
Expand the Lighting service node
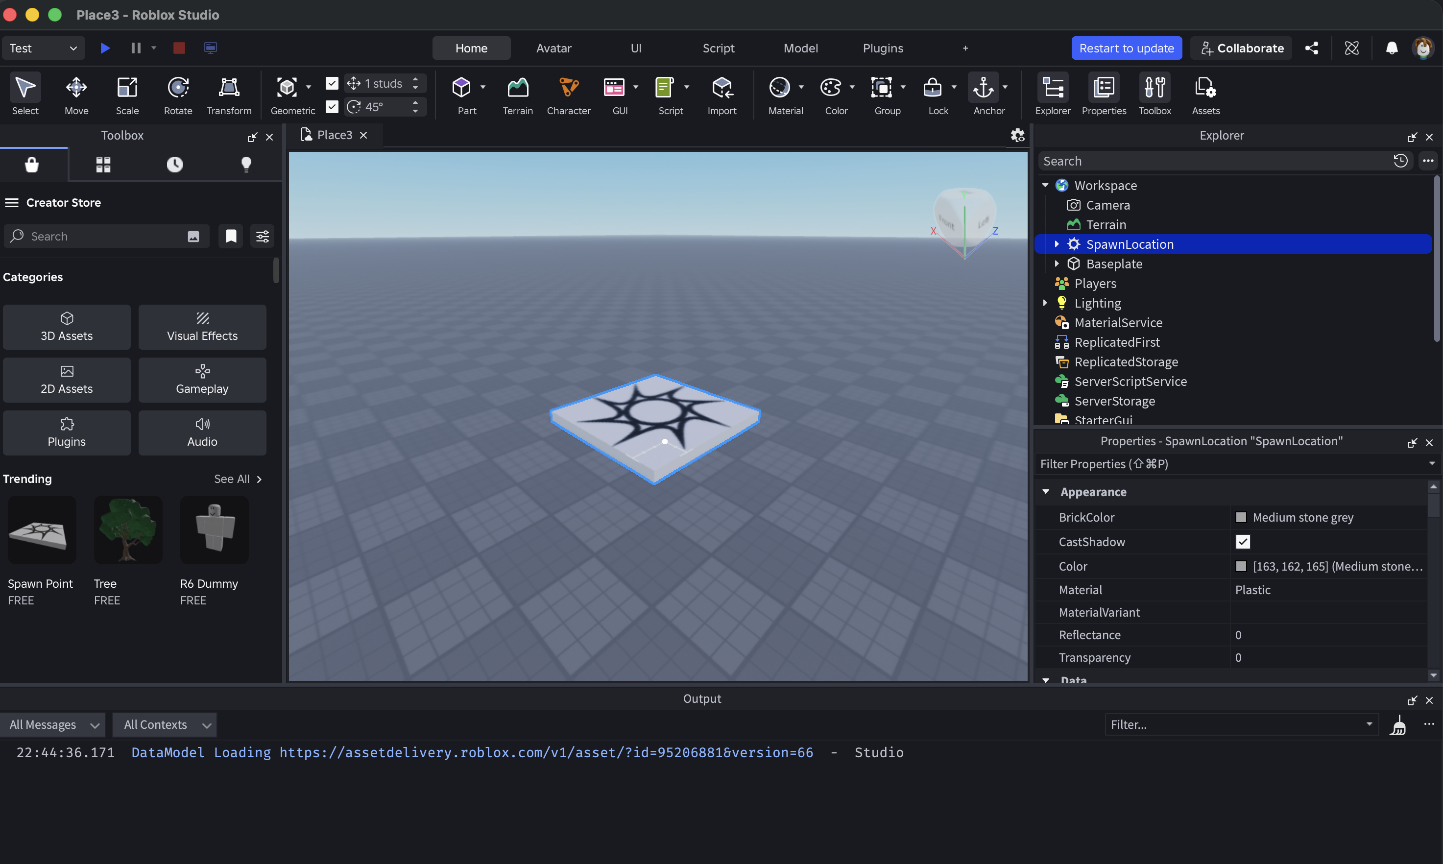pyautogui.click(x=1045, y=303)
